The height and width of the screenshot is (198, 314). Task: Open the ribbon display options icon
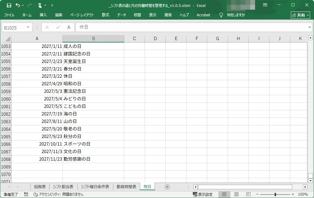pyautogui.click(x=265, y=5)
